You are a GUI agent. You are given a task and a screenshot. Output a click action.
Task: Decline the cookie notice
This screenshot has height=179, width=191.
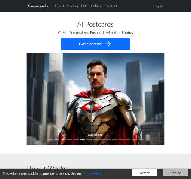coord(176,173)
